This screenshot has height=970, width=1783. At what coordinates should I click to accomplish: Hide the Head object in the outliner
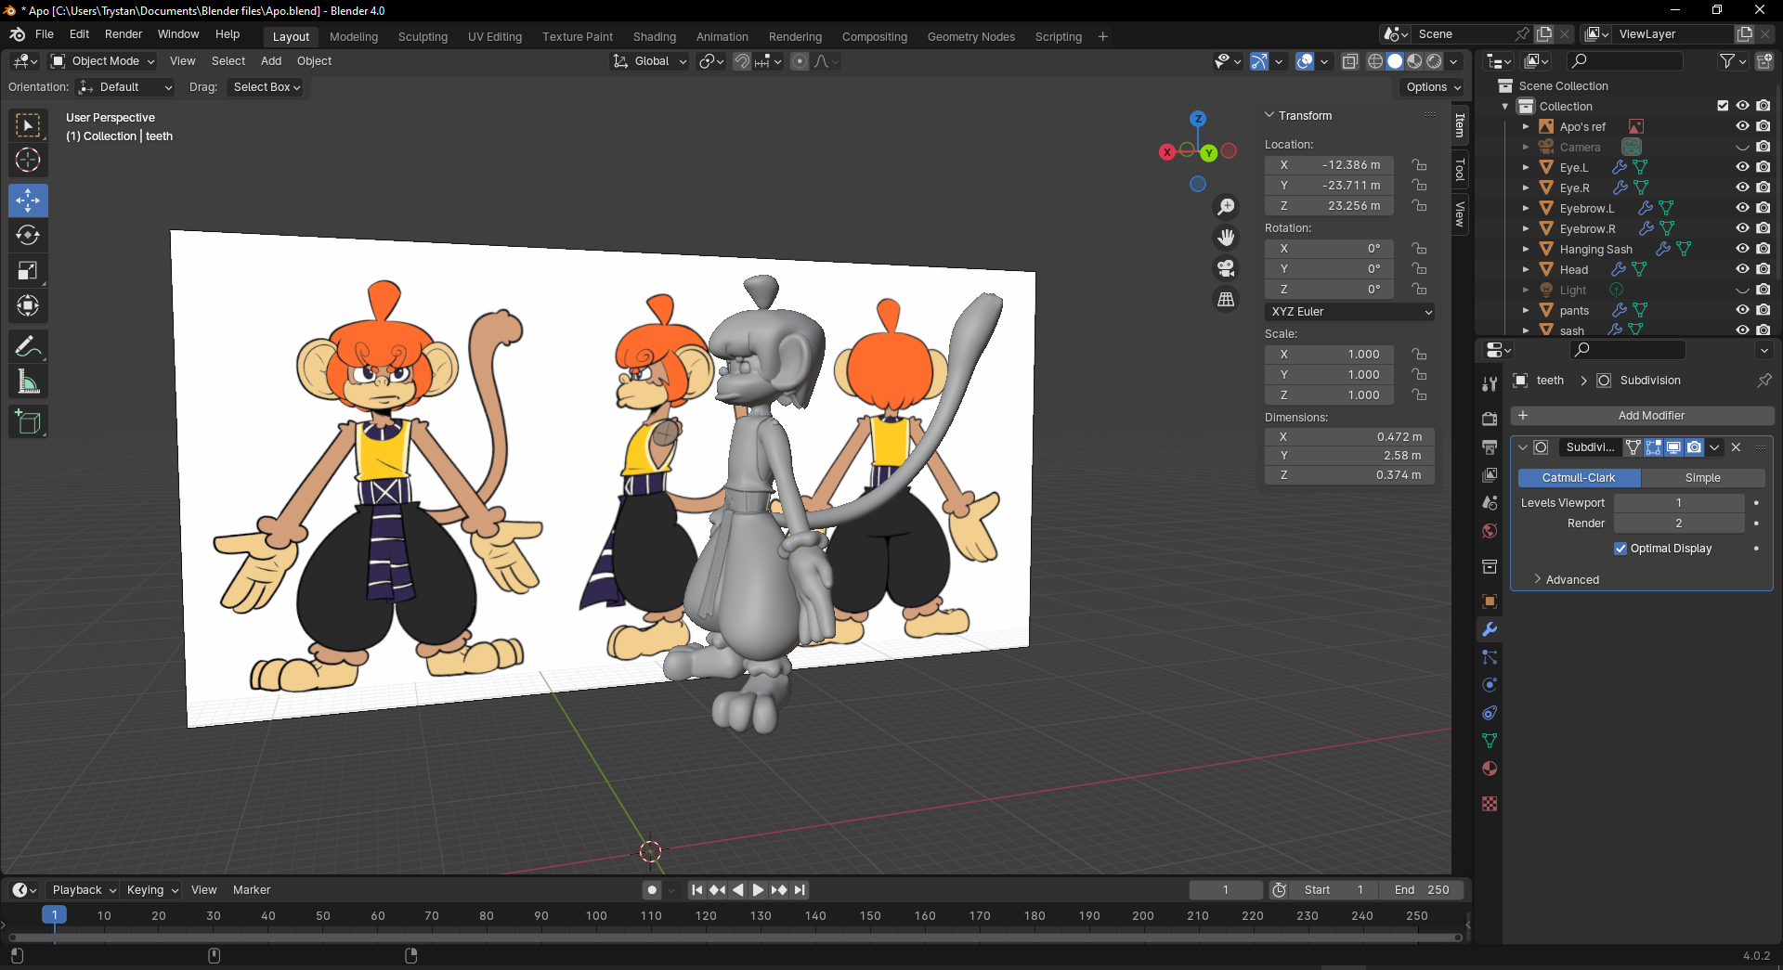tap(1742, 269)
